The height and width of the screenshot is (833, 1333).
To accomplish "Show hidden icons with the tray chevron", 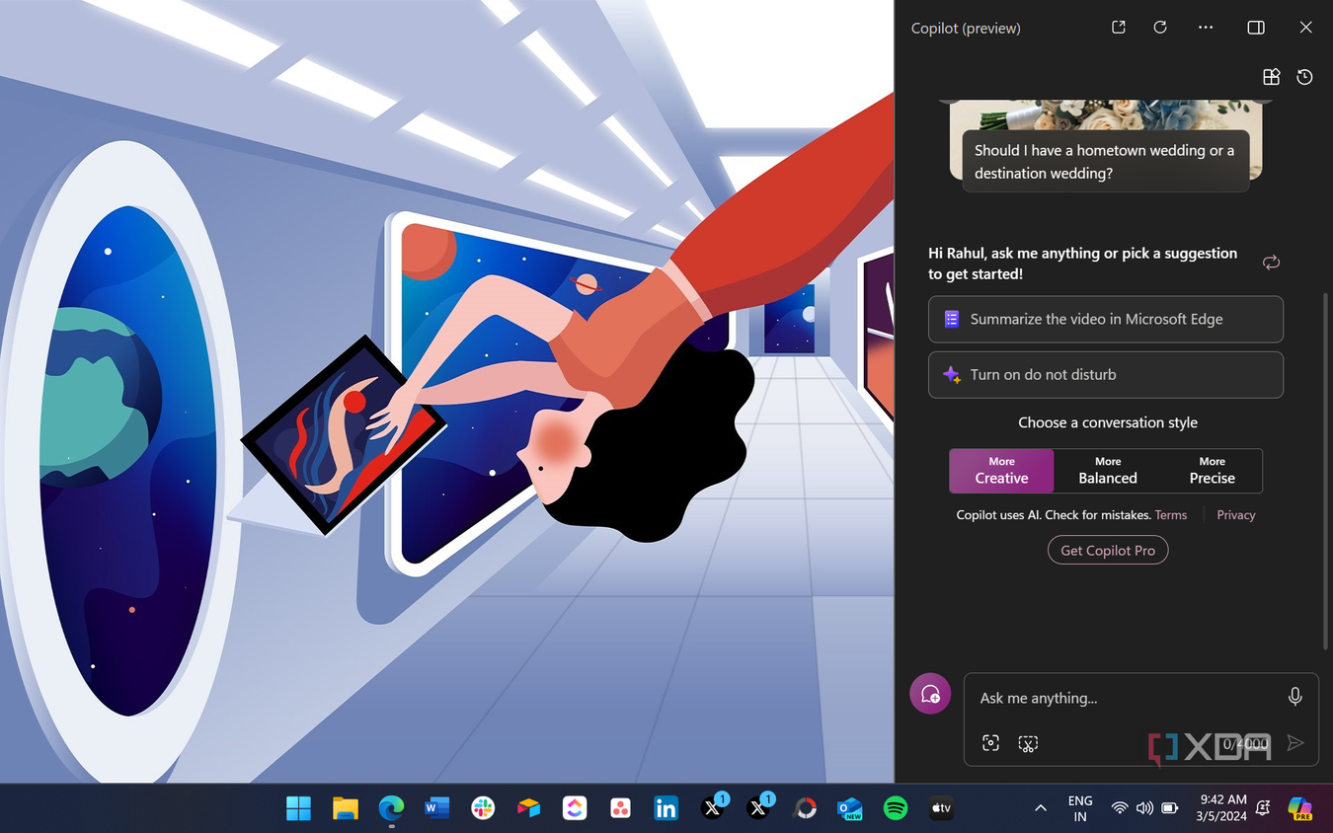I will click(x=1040, y=808).
